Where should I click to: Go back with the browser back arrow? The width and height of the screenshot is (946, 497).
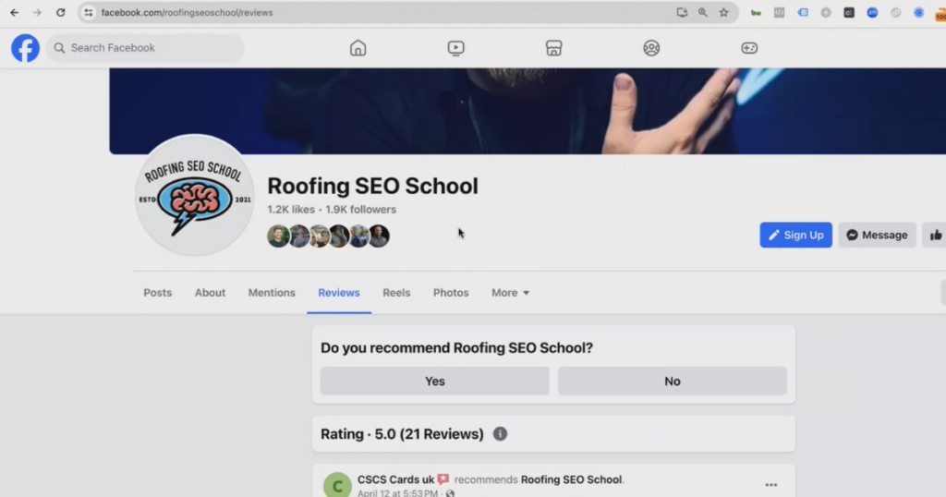pyautogui.click(x=15, y=13)
